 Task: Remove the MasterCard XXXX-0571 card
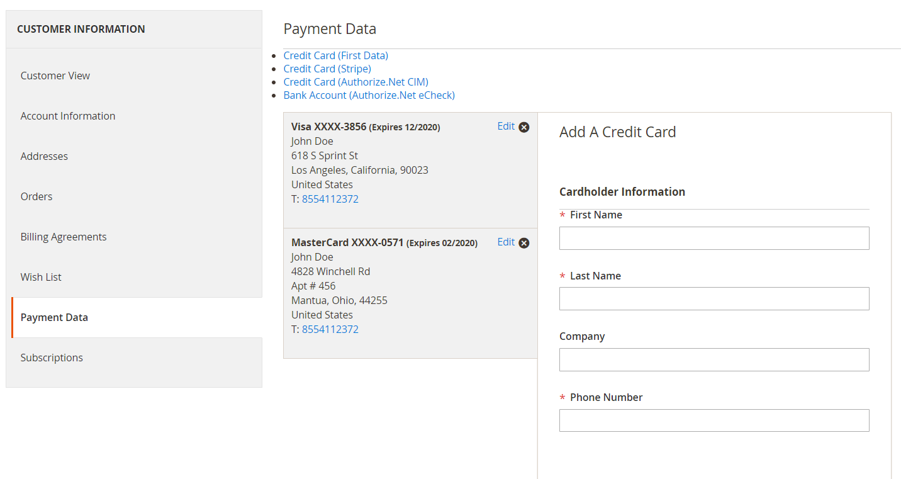(523, 243)
